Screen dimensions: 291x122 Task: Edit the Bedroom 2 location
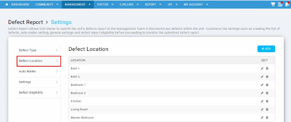click(262, 93)
